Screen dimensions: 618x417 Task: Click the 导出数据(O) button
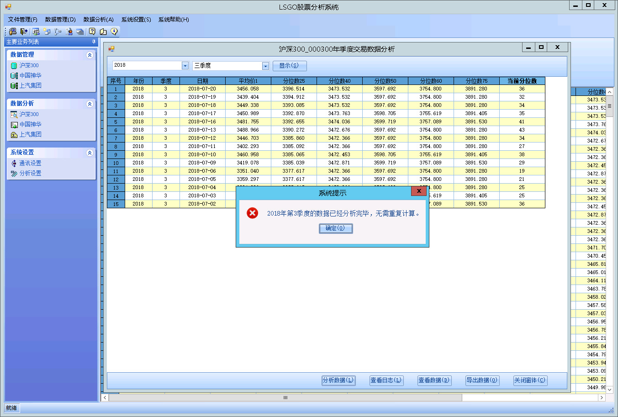point(482,380)
